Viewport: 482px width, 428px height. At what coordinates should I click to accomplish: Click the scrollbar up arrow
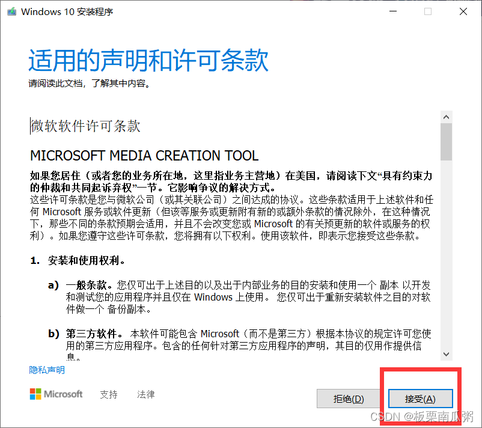[446, 117]
